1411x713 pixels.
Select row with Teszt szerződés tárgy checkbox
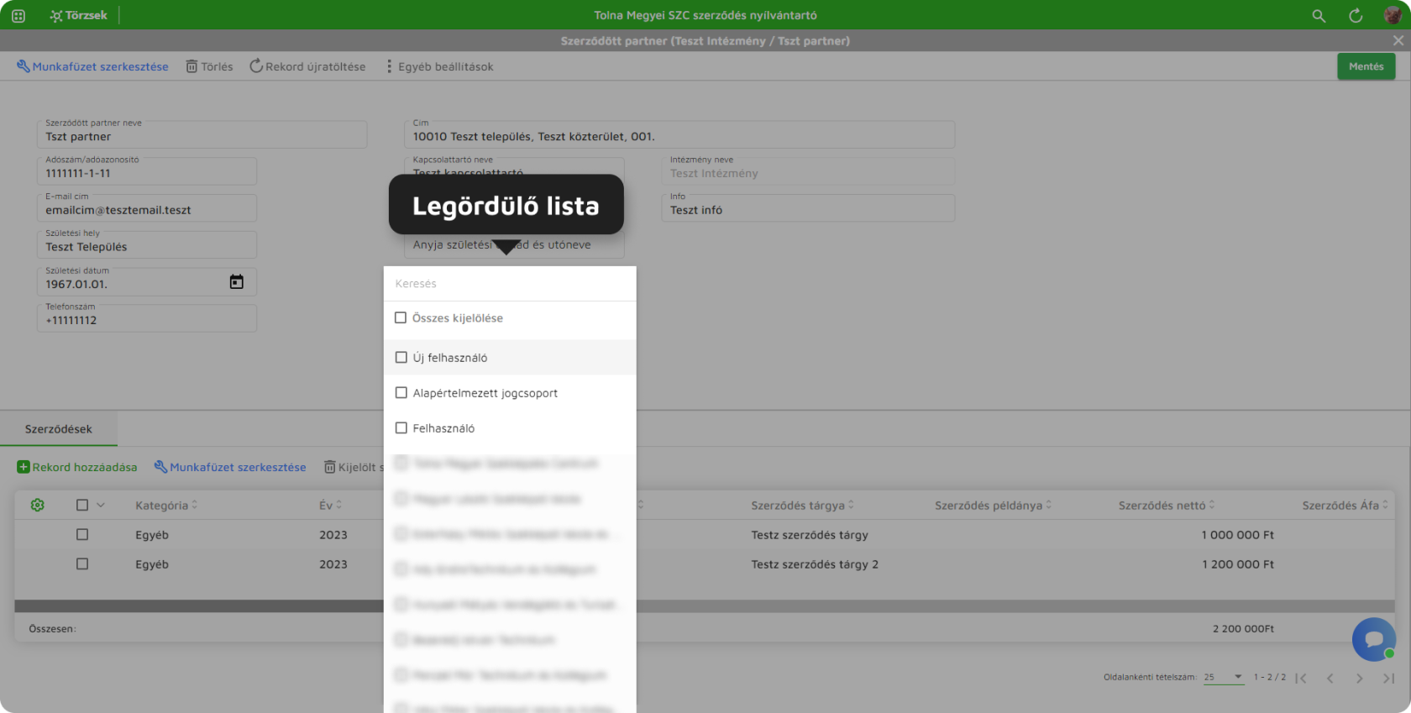pyautogui.click(x=82, y=535)
